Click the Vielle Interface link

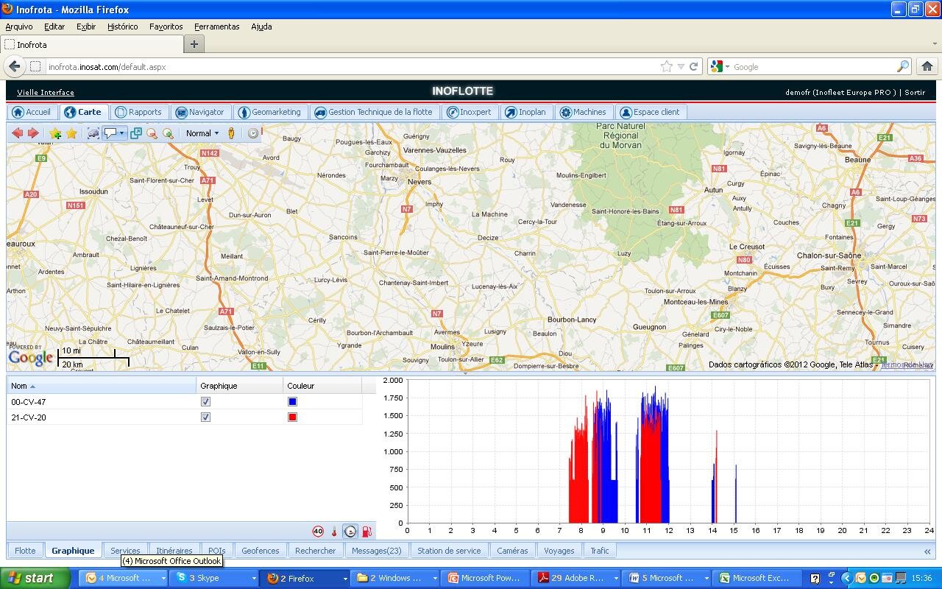[x=46, y=92]
